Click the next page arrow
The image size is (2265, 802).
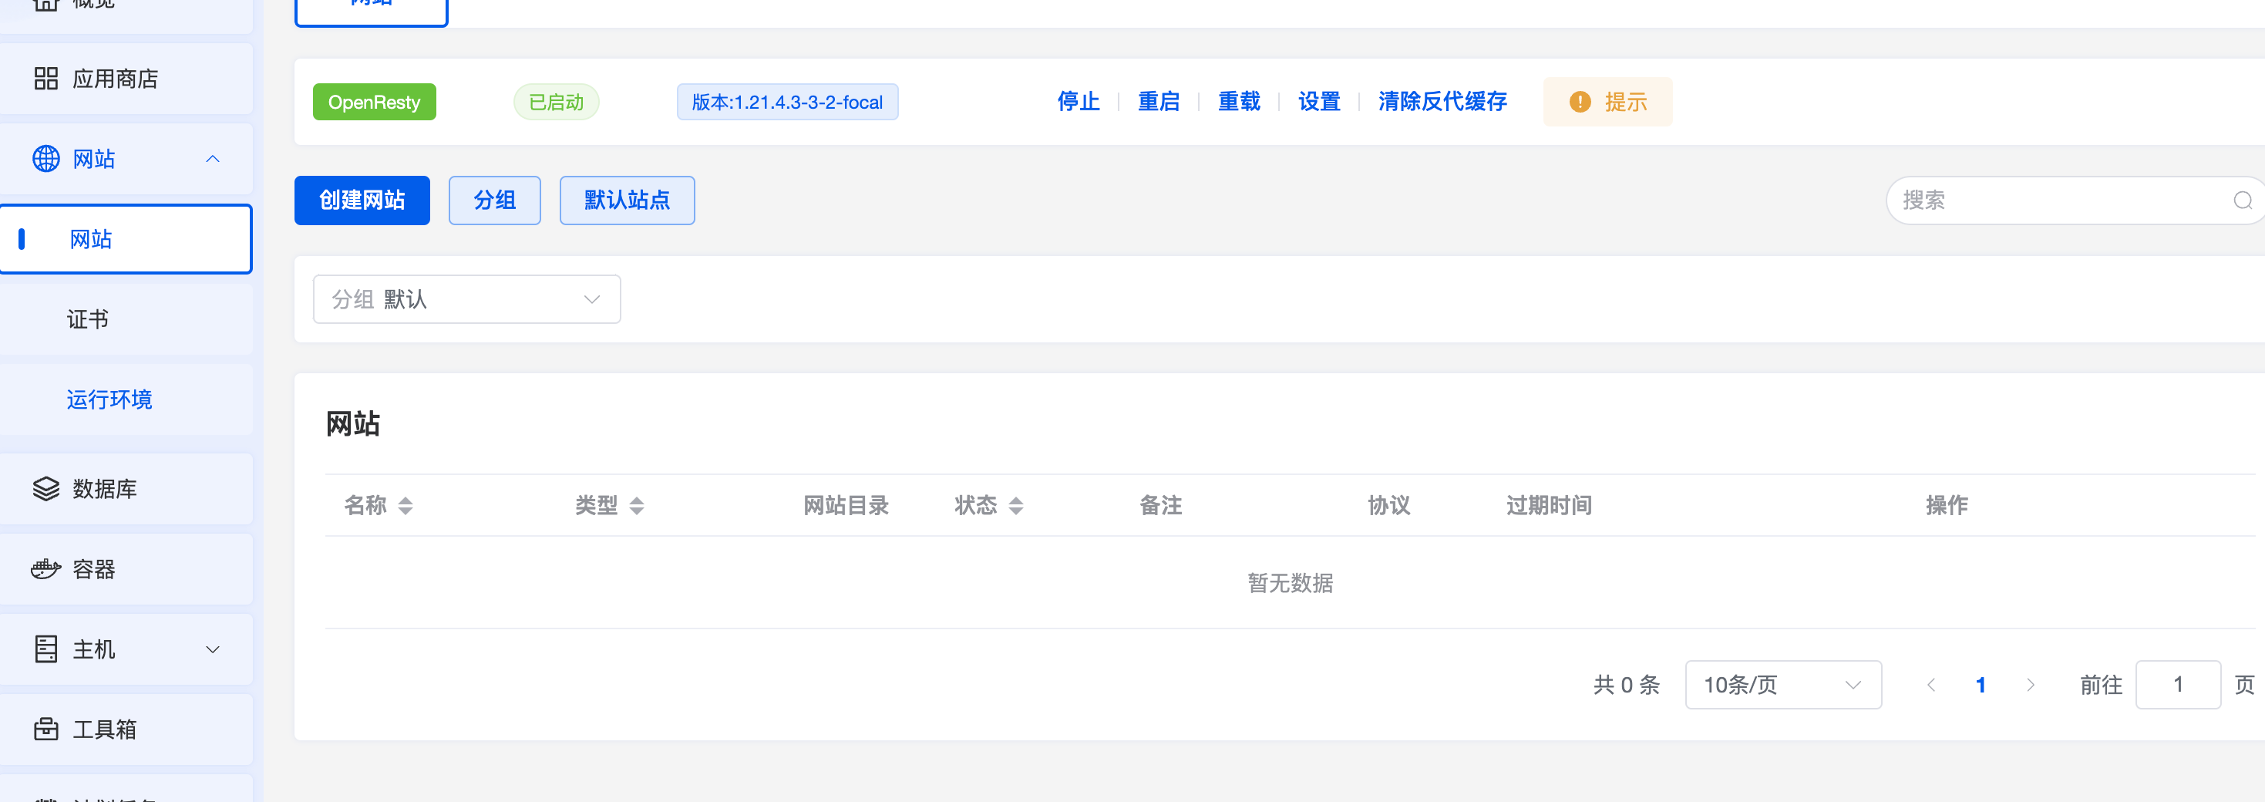2030,685
